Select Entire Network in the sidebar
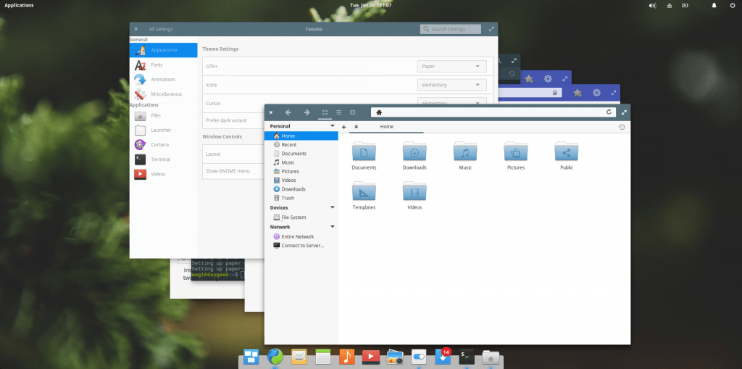742x369 pixels. pyautogui.click(x=297, y=236)
